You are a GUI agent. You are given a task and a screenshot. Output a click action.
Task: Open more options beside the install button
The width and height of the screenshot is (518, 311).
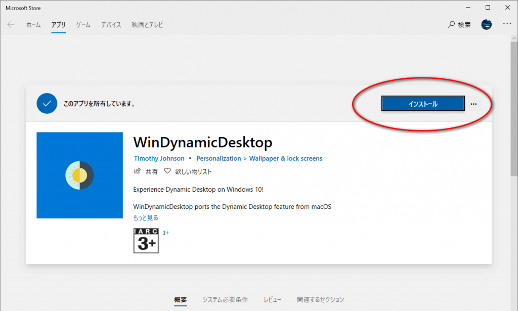pyautogui.click(x=473, y=104)
